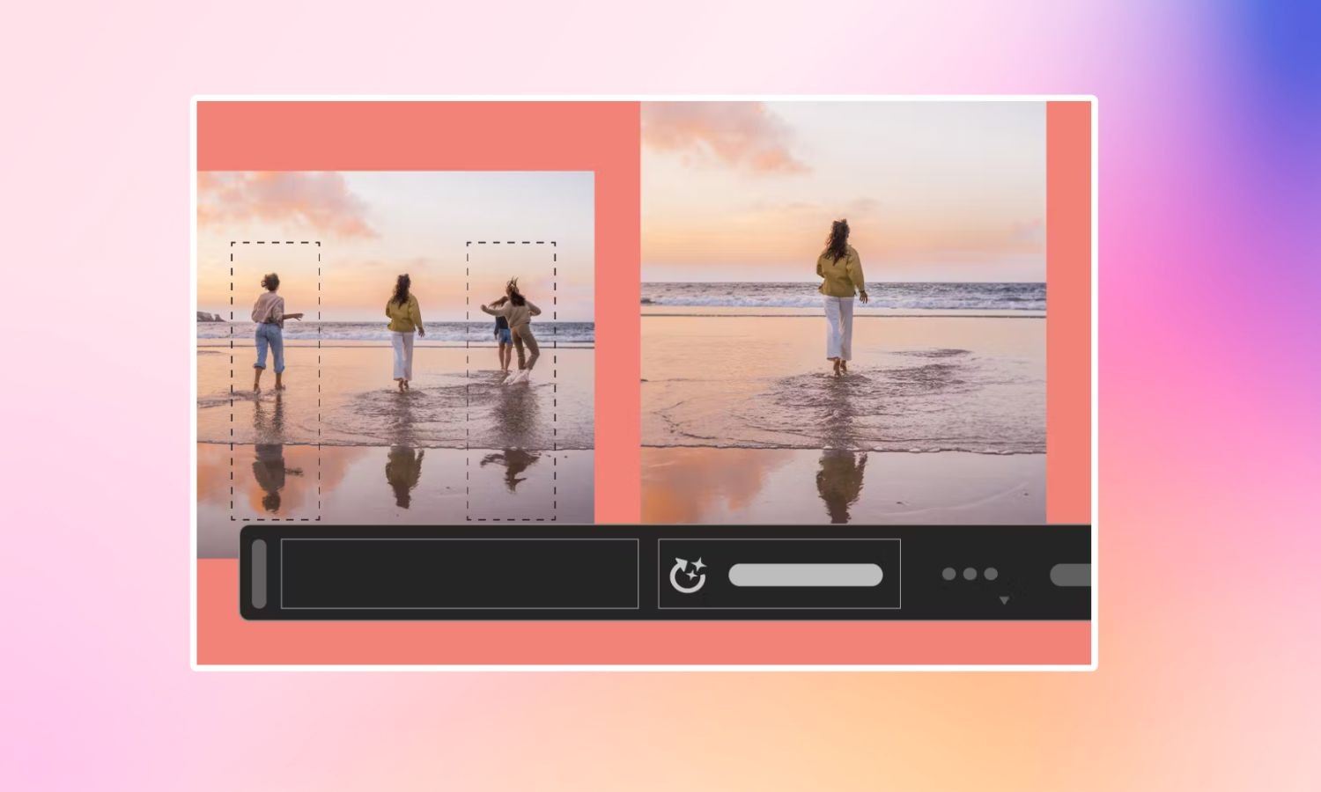
Task: Click inside the empty prompt input field
Action: (458, 574)
